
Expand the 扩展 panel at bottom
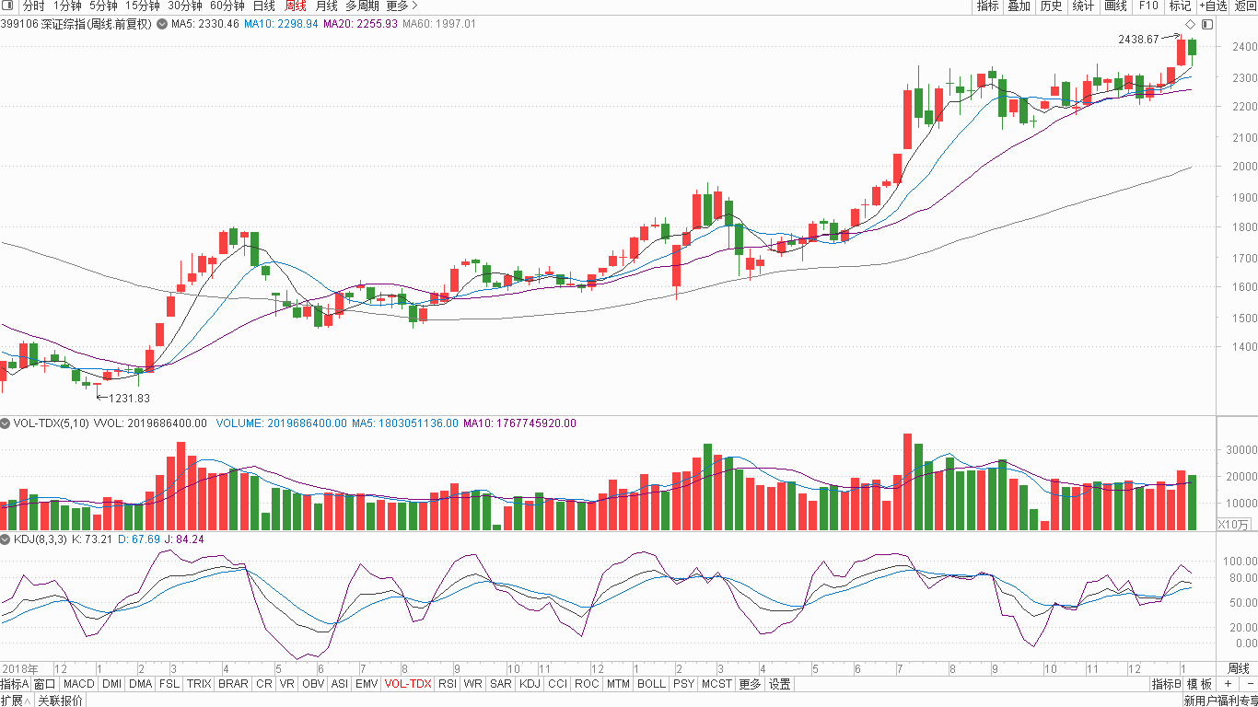pos(15,701)
